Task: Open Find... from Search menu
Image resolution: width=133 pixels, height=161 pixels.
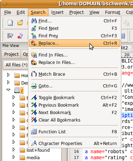Action: pos(75,21)
